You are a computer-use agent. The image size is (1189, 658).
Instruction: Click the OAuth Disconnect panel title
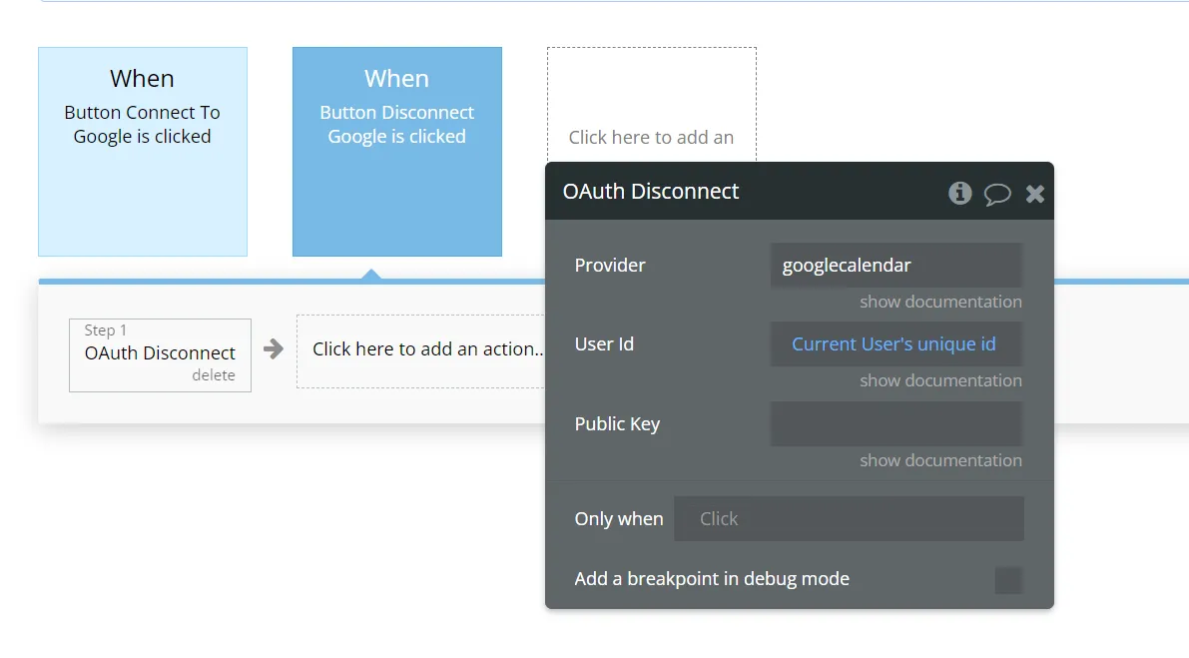coord(651,191)
